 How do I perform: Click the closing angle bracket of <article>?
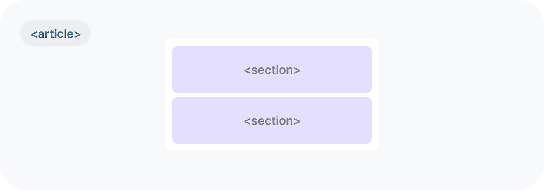pos(77,34)
